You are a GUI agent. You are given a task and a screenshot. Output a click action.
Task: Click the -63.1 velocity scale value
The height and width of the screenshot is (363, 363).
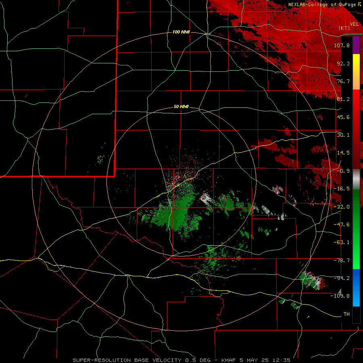click(342, 242)
